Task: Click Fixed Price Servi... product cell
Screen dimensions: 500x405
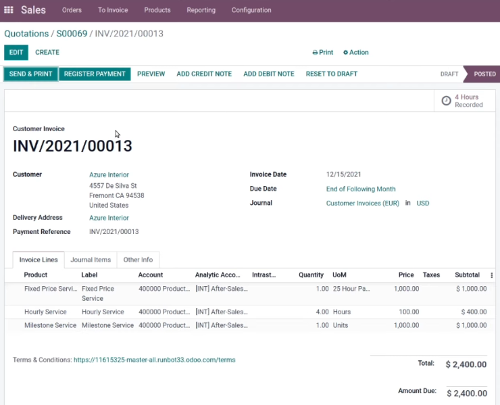Action: pyautogui.click(x=51, y=289)
